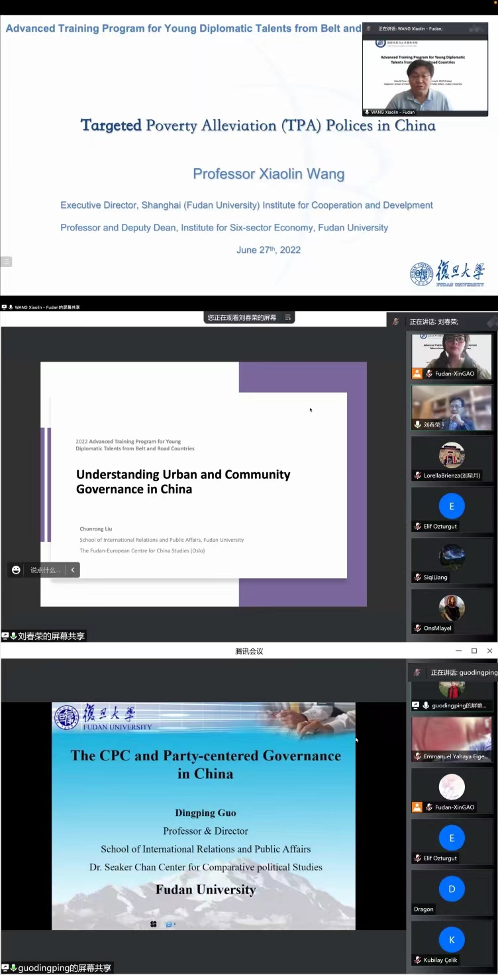Maximize the 腾讯会议 window
Screen dimensions: 498x975
coord(474,651)
